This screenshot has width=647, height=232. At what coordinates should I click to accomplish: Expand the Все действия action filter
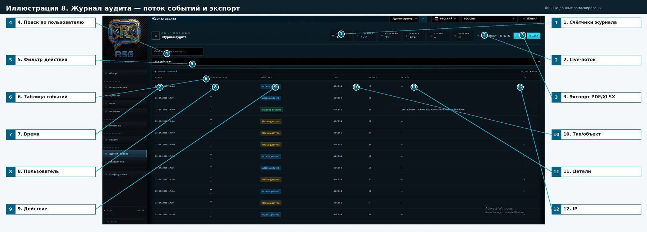coord(346,62)
